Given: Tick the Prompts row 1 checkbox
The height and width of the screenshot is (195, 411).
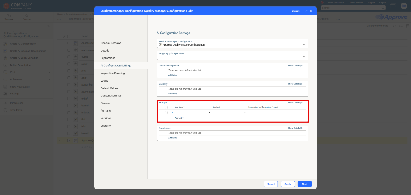Looking at the screenshot, I should (166, 112).
